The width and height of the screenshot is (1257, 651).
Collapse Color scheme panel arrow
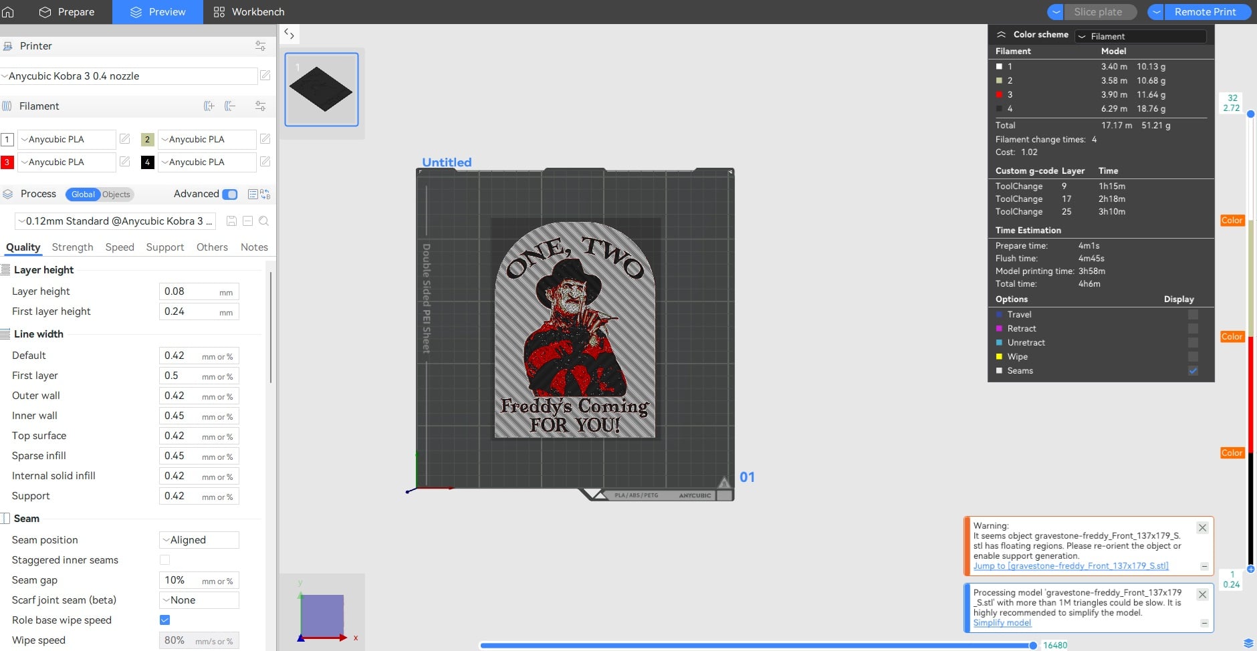click(x=1001, y=35)
